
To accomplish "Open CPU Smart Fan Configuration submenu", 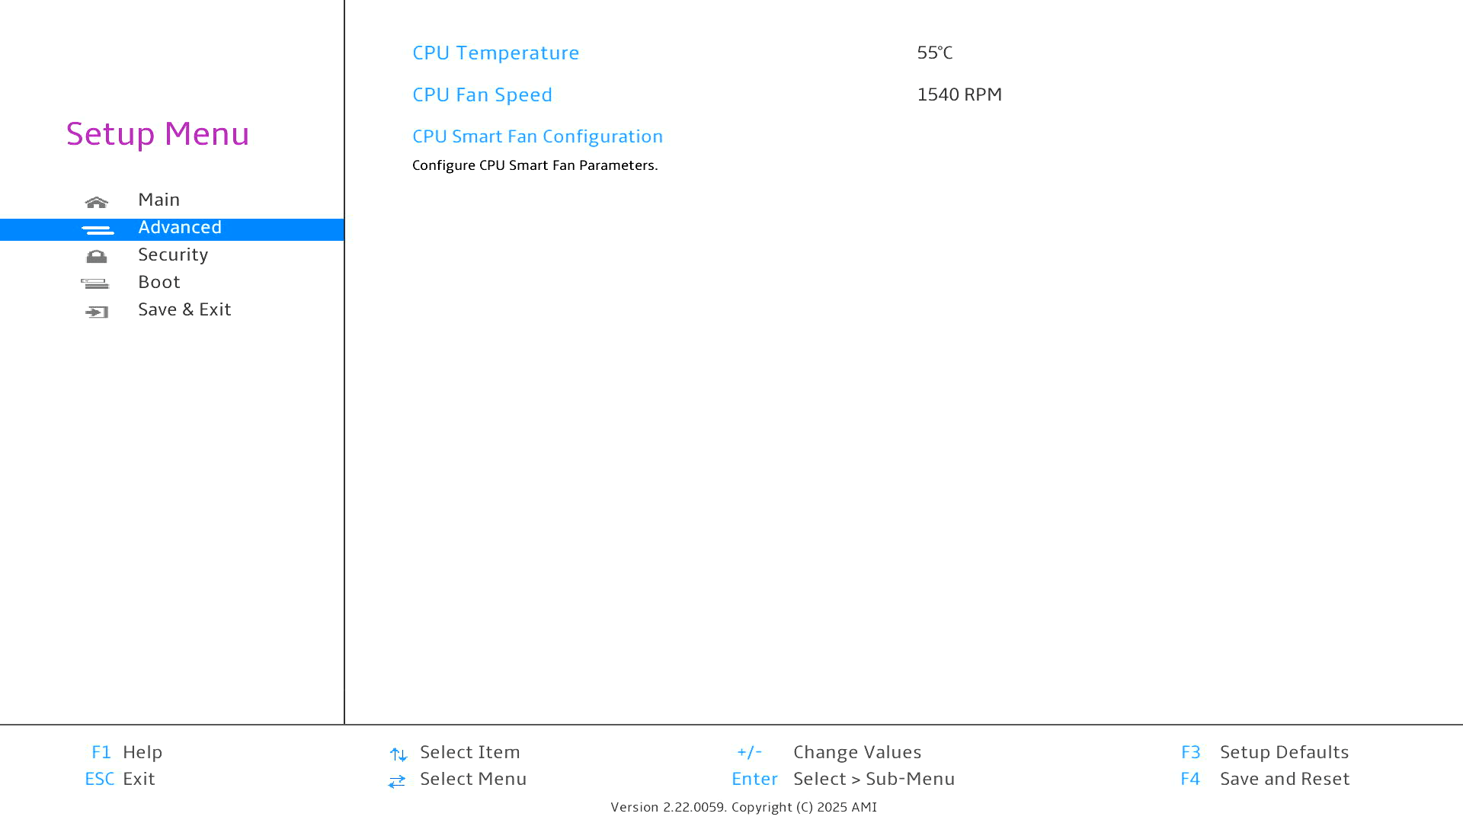I will click(537, 136).
